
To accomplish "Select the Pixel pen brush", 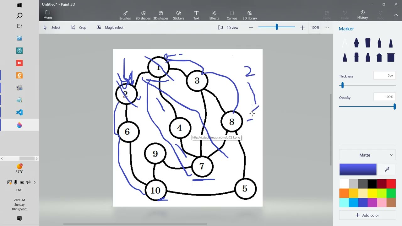I will click(x=391, y=43).
